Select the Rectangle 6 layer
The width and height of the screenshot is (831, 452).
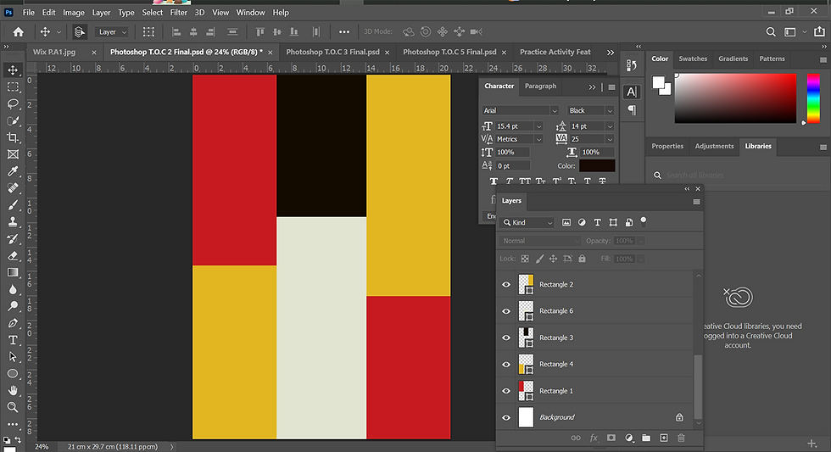(x=594, y=311)
